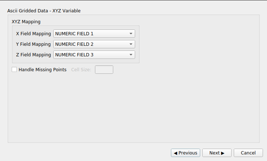267x161 pixels.
Task: Go back with the Previous button
Action: [x=186, y=153]
